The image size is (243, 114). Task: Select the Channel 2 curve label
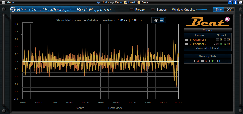(x=200, y=44)
